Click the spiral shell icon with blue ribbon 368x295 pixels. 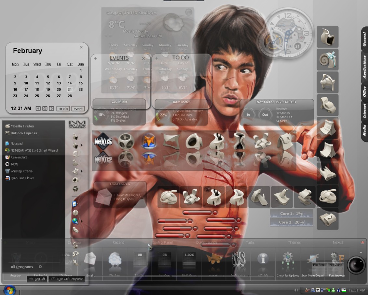328,60
